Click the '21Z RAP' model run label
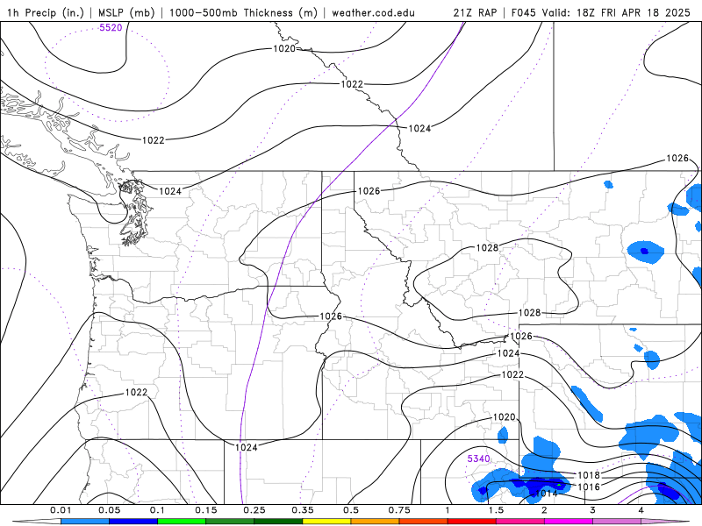 coord(475,12)
